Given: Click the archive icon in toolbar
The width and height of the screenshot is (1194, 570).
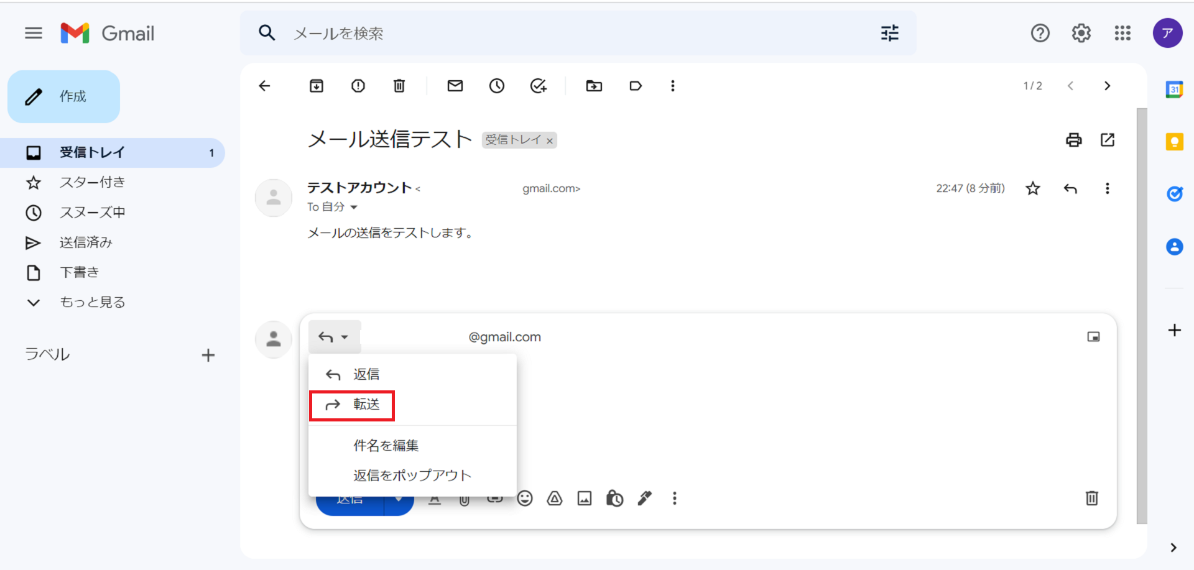Looking at the screenshot, I should tap(317, 86).
